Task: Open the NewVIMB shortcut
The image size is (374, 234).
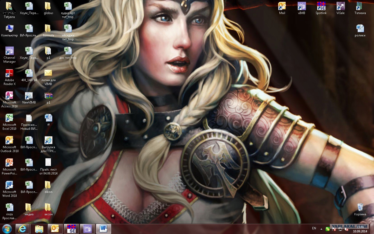Action: click(x=29, y=98)
